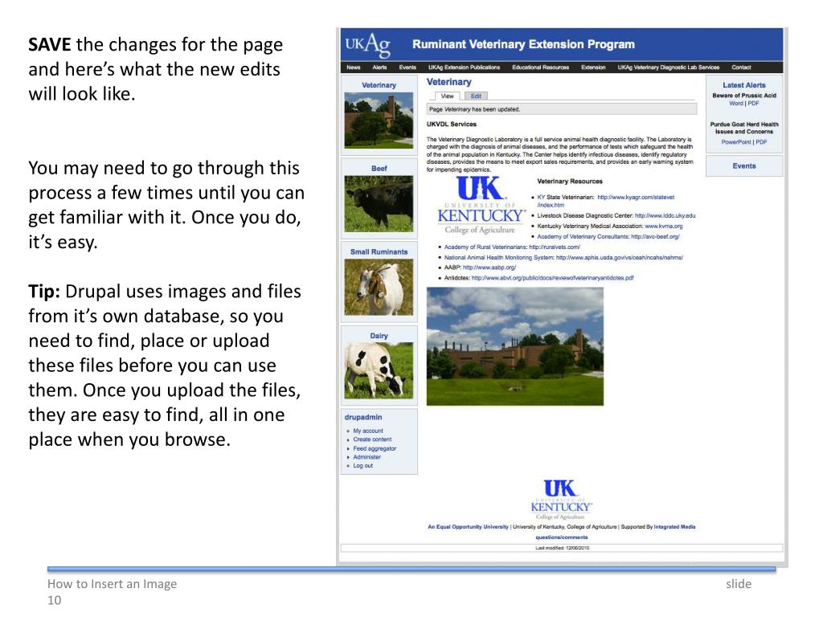Click the Veterinary sidebar heading link

379,85
